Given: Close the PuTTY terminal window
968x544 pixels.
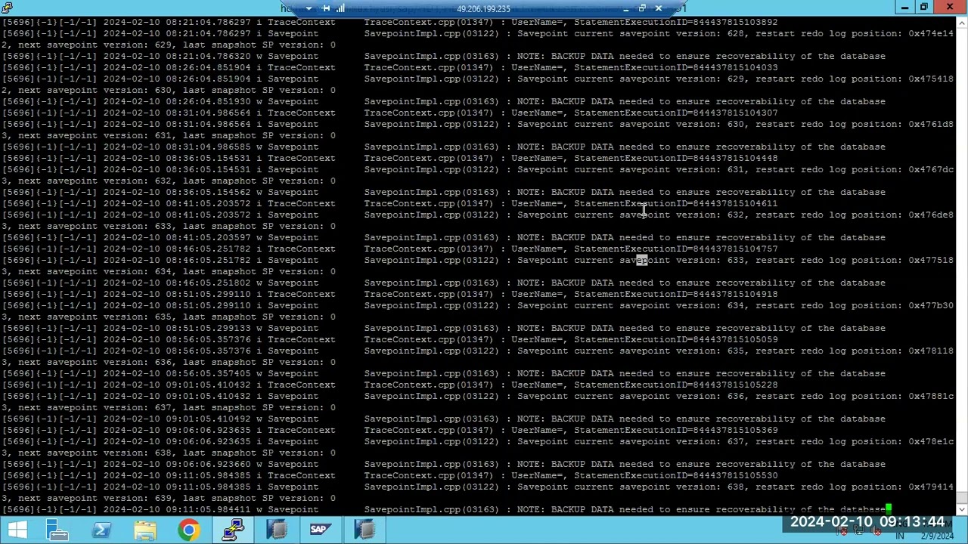Looking at the screenshot, I should point(950,8).
